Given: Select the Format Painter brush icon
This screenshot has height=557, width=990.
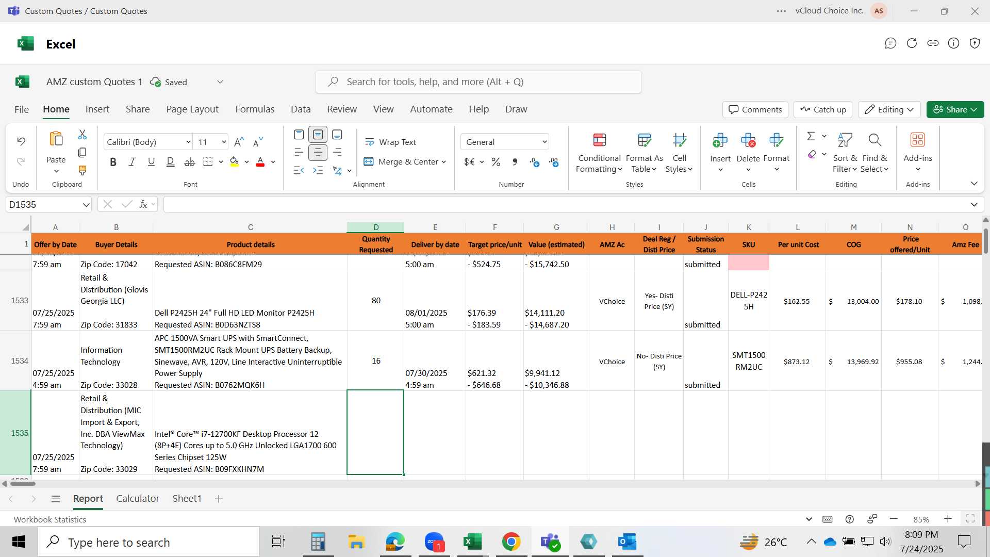Looking at the screenshot, I should pyautogui.click(x=82, y=170).
